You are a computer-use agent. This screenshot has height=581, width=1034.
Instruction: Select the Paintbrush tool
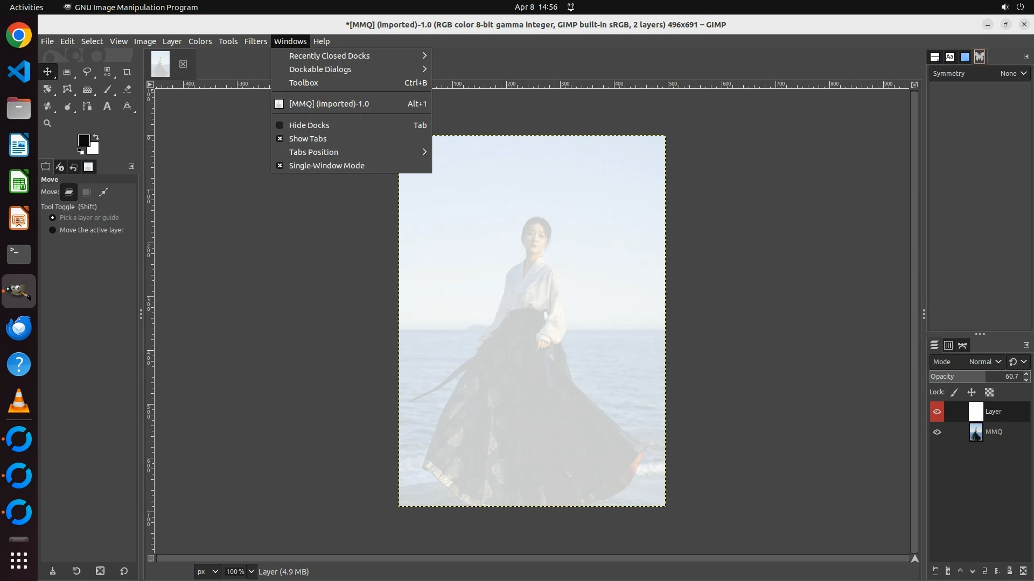pos(107,89)
